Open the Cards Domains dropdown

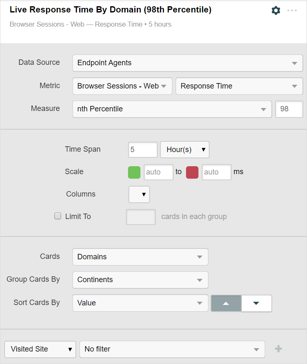click(140, 257)
